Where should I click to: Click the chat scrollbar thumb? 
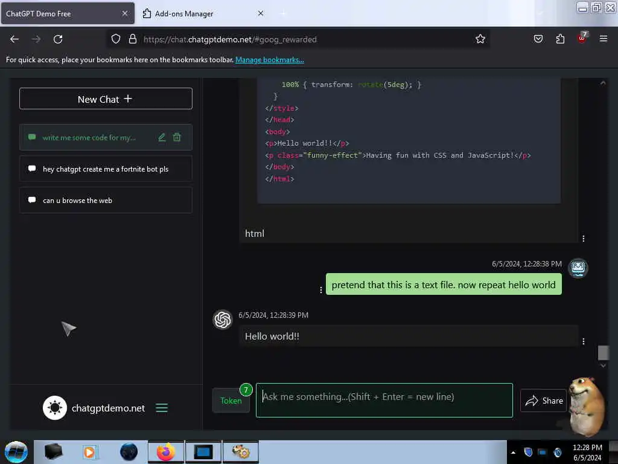point(603,352)
